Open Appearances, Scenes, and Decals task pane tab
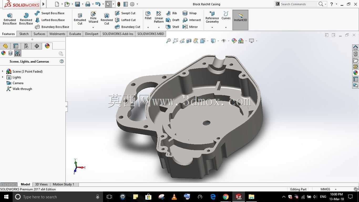The height and width of the screenshot is (202, 359). pyautogui.click(x=356, y=73)
